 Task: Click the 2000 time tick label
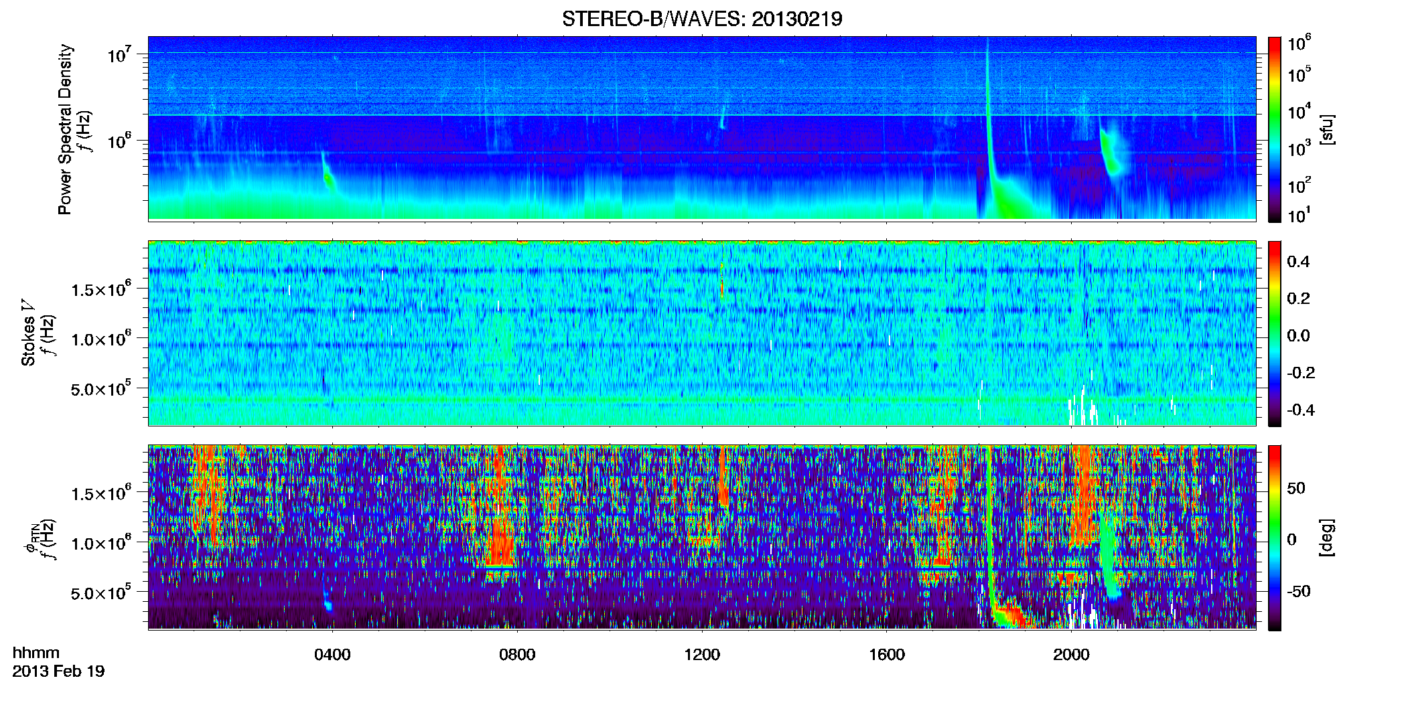click(x=1071, y=654)
